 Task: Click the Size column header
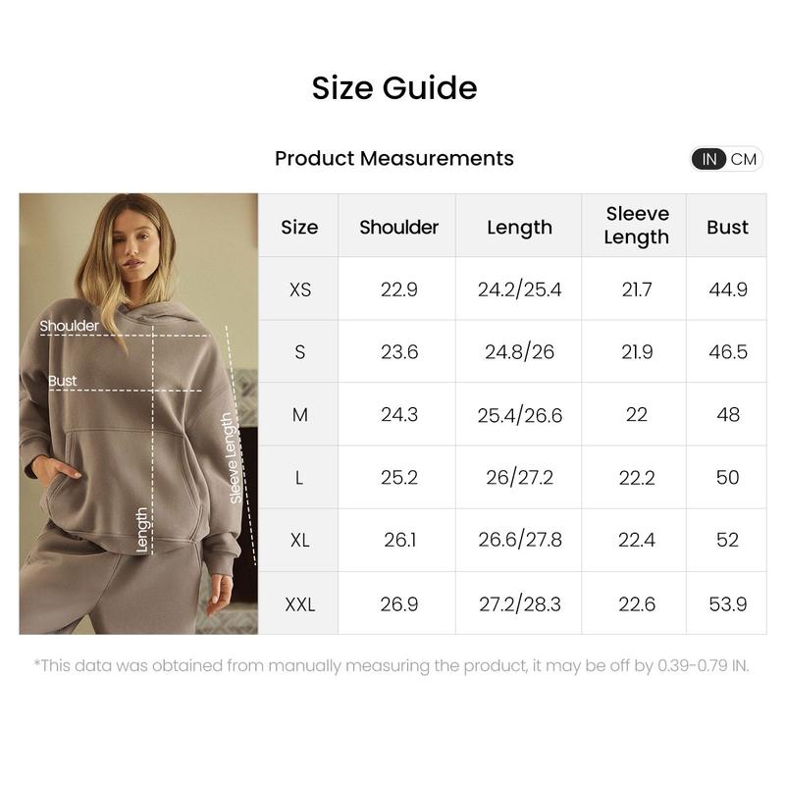point(299,227)
